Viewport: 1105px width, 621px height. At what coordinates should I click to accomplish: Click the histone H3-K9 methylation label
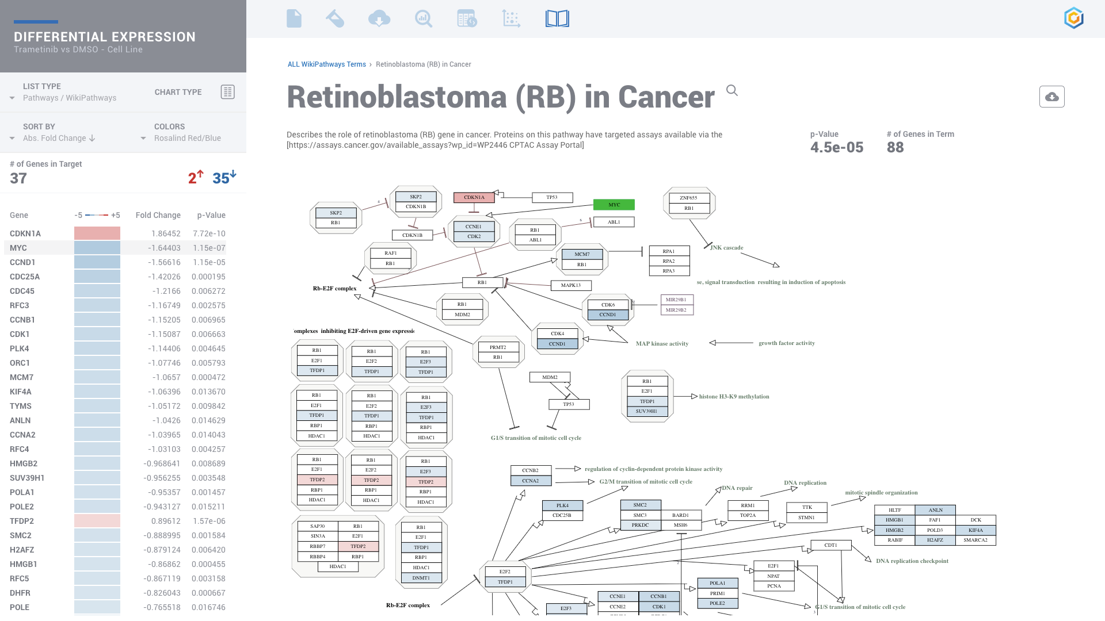pos(734,397)
